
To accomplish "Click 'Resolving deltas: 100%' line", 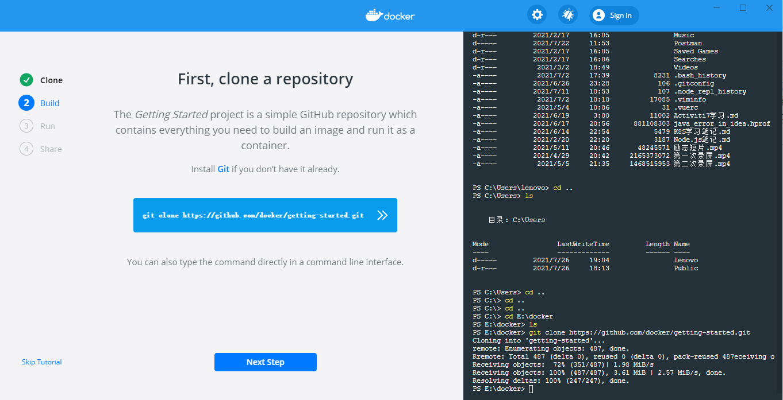I will coord(551,380).
